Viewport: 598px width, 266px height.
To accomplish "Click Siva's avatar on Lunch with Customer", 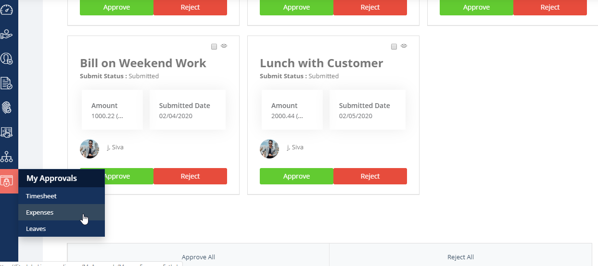I will click(x=269, y=149).
